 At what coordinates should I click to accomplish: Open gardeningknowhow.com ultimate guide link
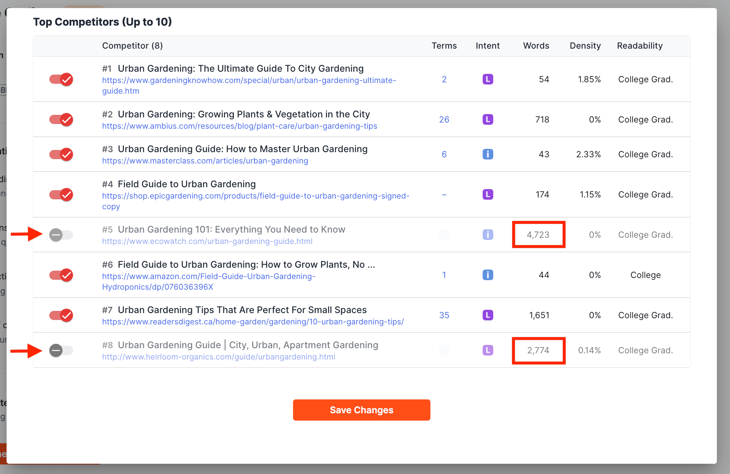(249, 86)
